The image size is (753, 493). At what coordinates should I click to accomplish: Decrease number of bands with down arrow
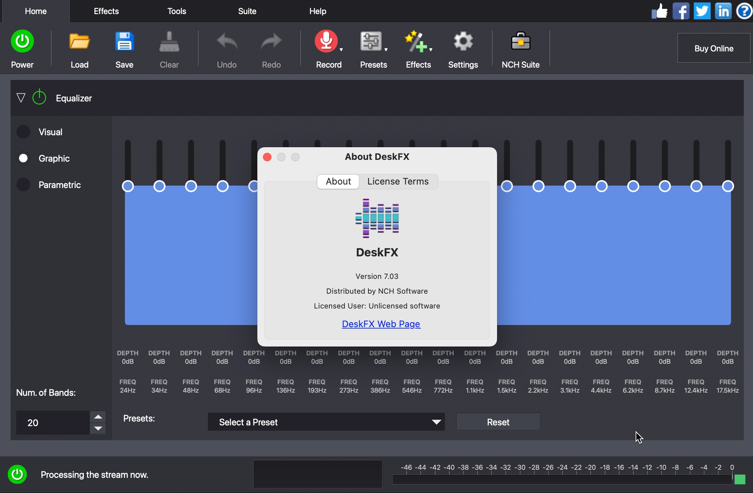click(98, 429)
